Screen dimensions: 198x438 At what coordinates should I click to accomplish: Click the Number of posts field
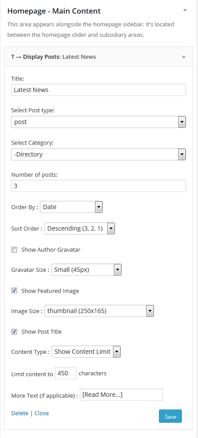[x=98, y=186]
